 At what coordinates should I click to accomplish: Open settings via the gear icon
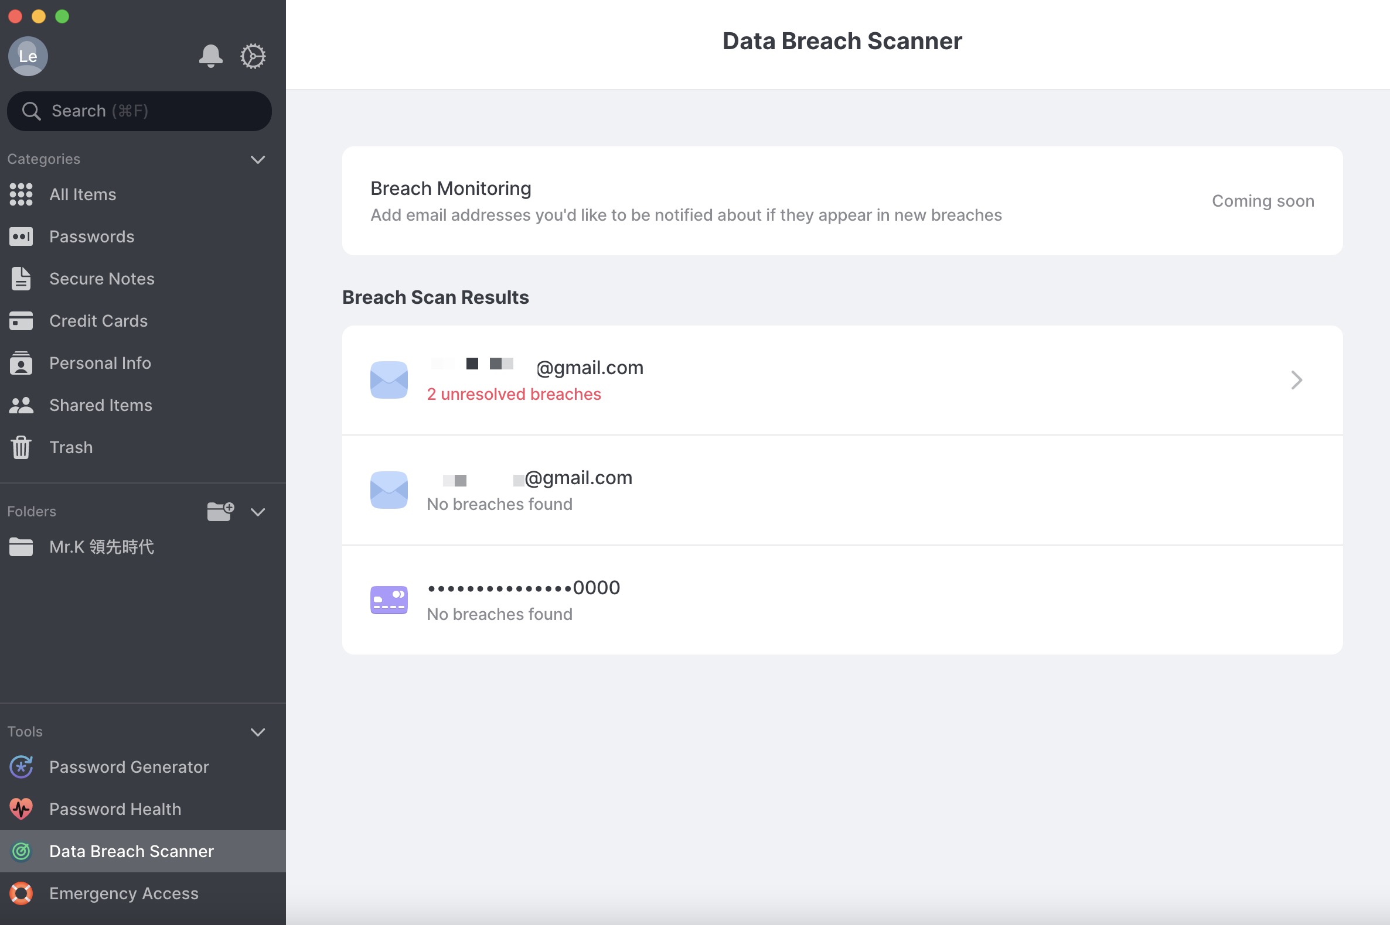coord(253,56)
